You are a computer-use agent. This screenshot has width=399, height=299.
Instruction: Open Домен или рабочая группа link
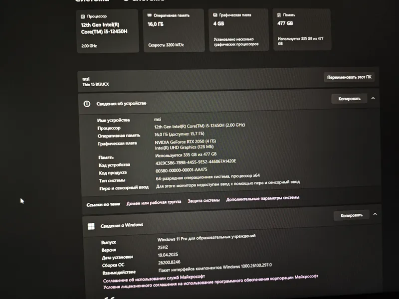click(154, 203)
